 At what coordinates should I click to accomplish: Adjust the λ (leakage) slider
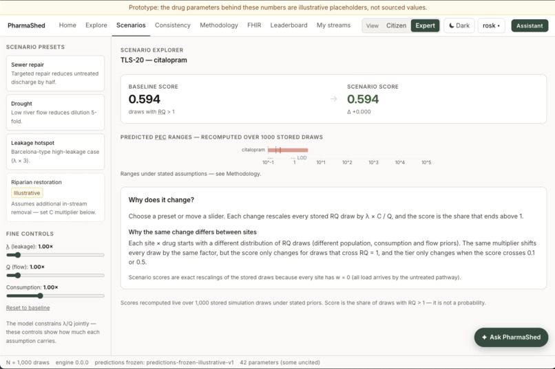pyautogui.click(x=55, y=255)
